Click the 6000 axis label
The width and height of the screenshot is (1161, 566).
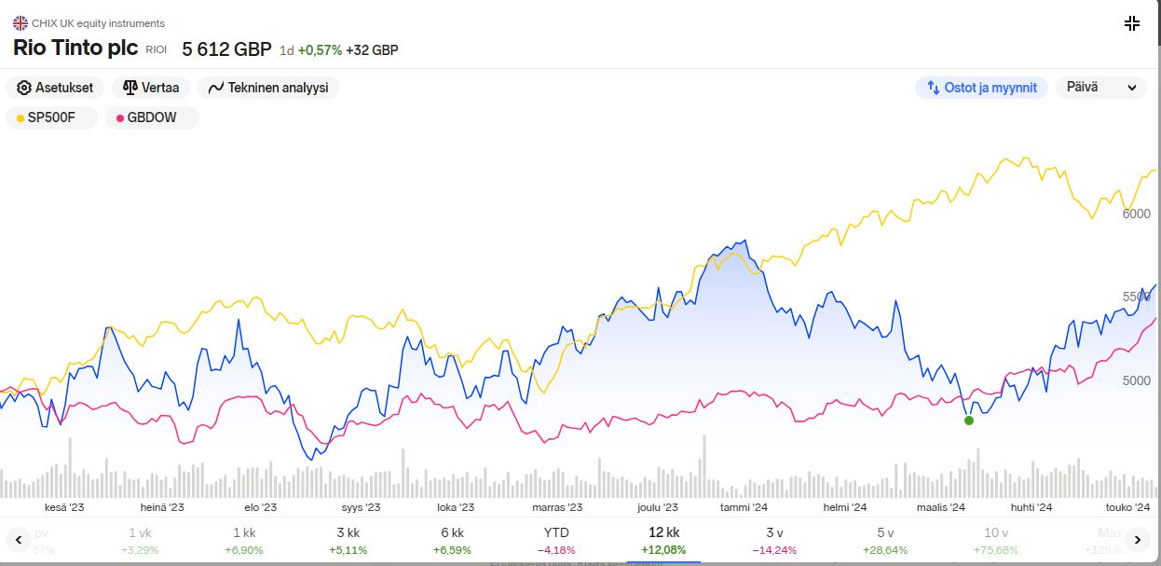click(x=1136, y=214)
